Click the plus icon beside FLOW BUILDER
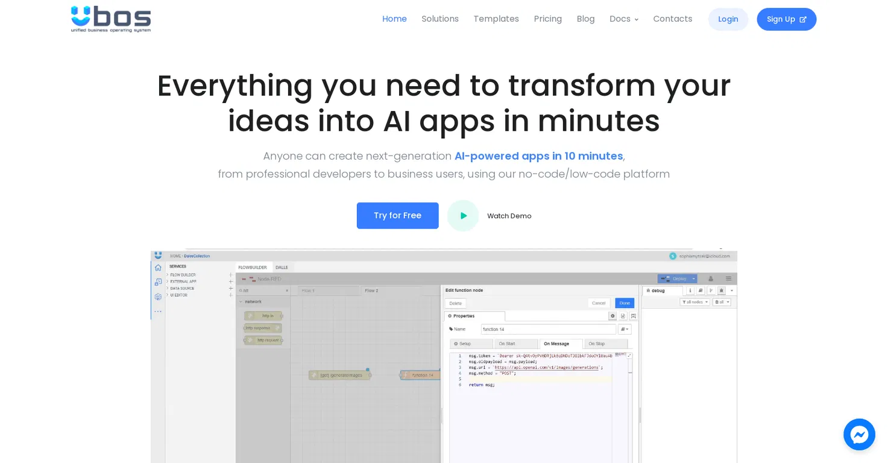The image size is (888, 463). click(x=231, y=275)
